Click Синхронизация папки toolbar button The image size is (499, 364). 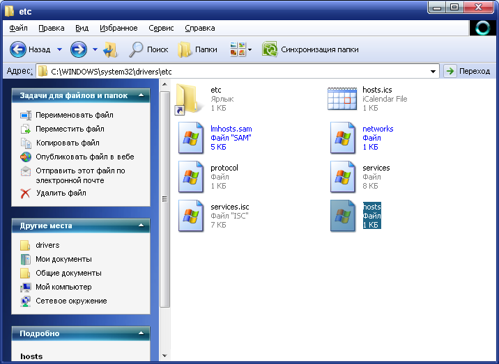click(310, 49)
